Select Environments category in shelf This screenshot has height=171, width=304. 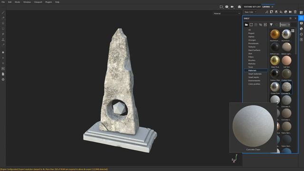pos(254,81)
